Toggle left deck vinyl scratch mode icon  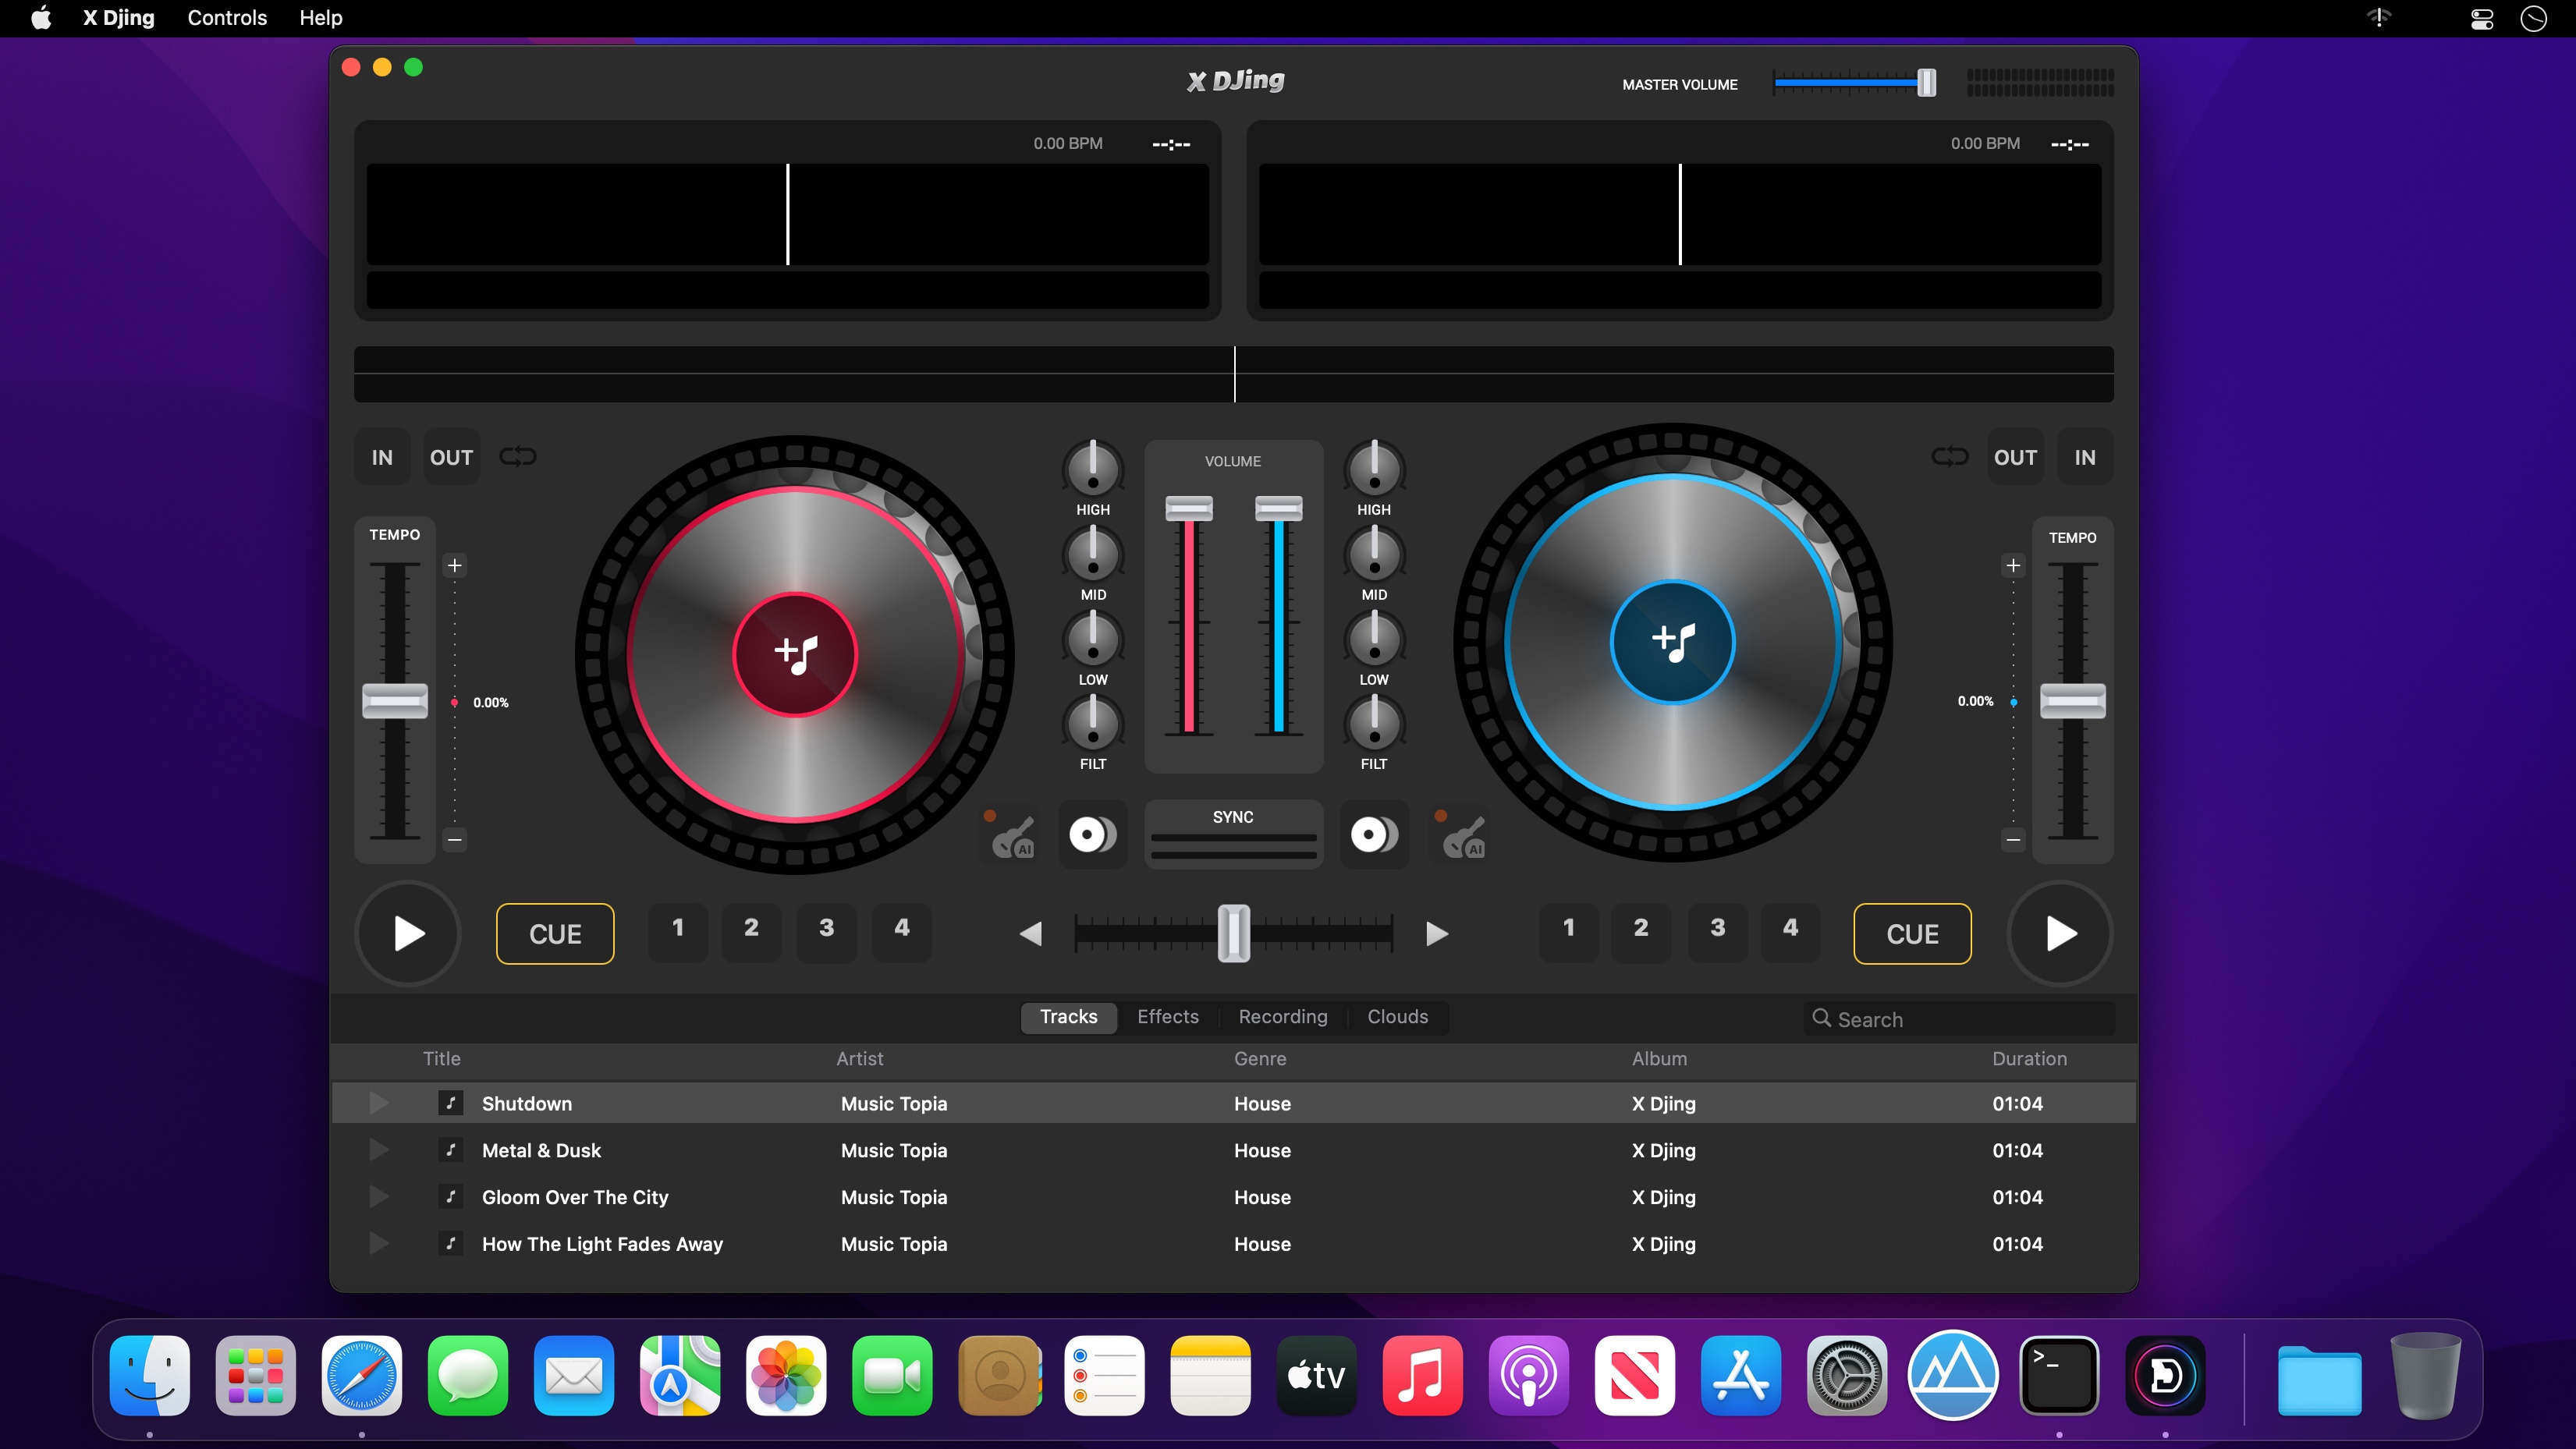[x=1093, y=834]
